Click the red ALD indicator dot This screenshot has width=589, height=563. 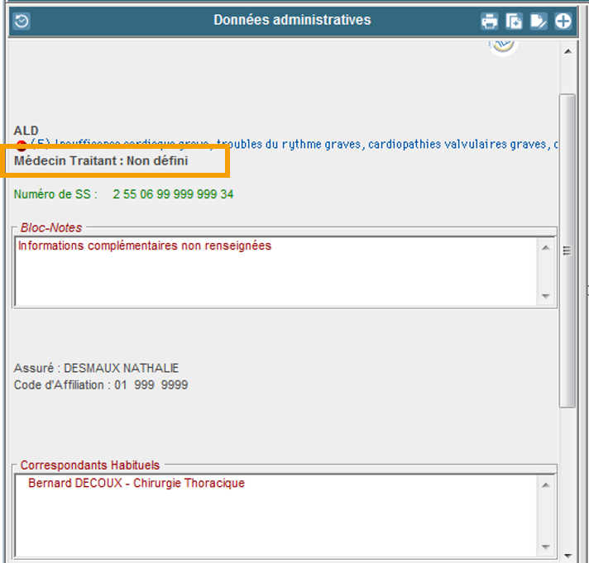tap(22, 146)
